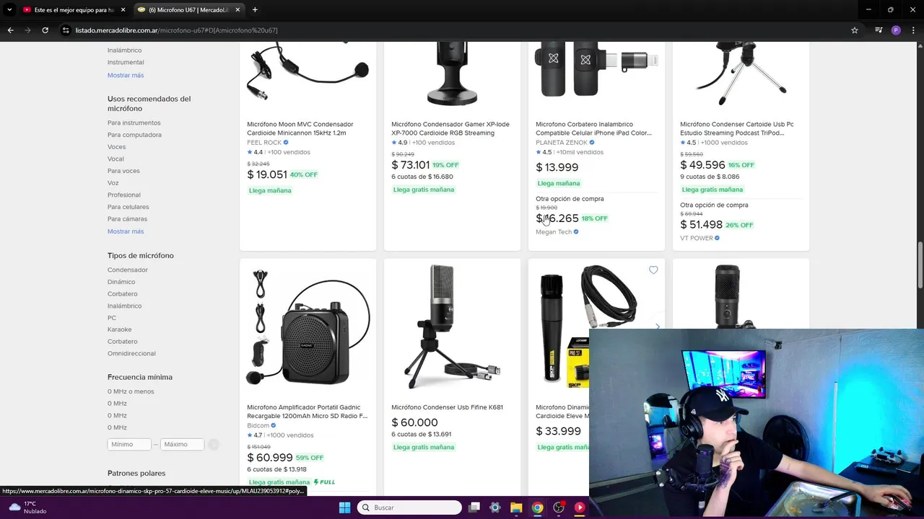
Task: Filter by Voz usage
Action: [x=113, y=183]
